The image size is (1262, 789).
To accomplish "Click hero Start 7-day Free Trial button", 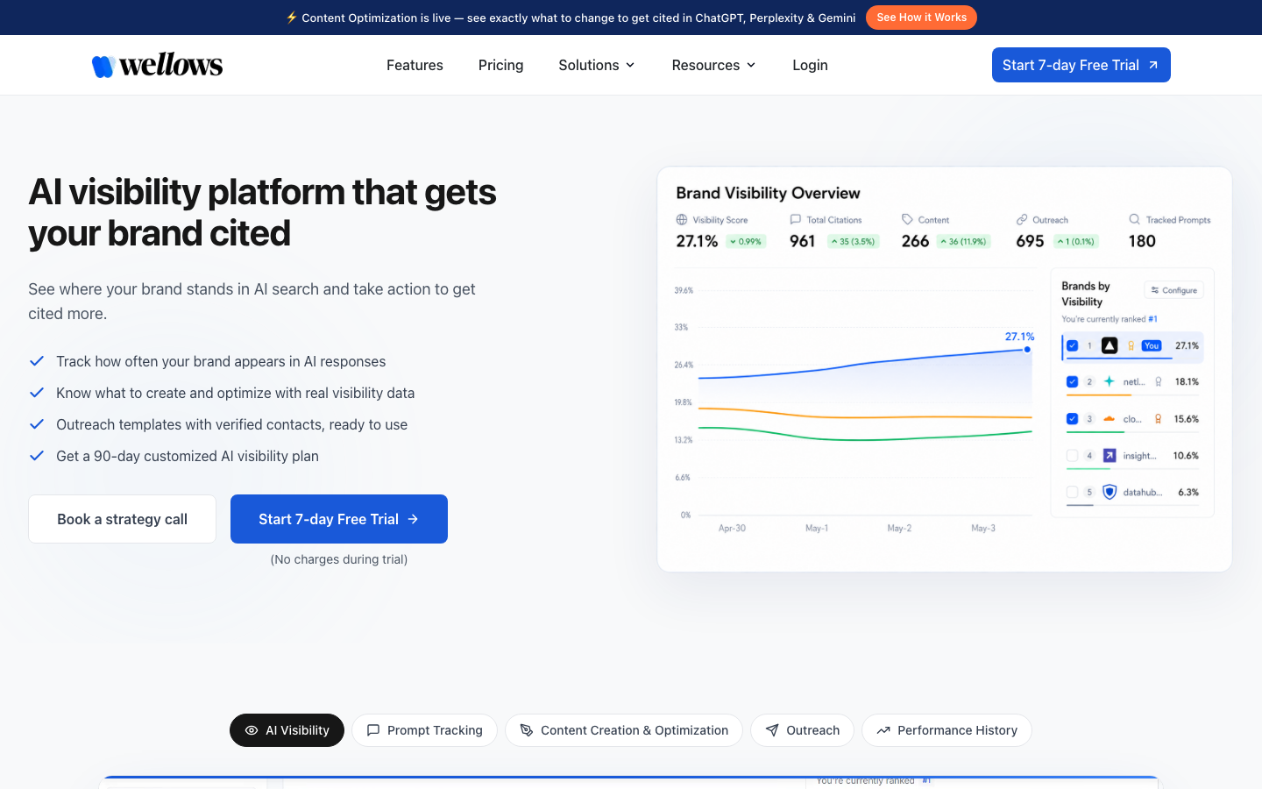I will (339, 519).
